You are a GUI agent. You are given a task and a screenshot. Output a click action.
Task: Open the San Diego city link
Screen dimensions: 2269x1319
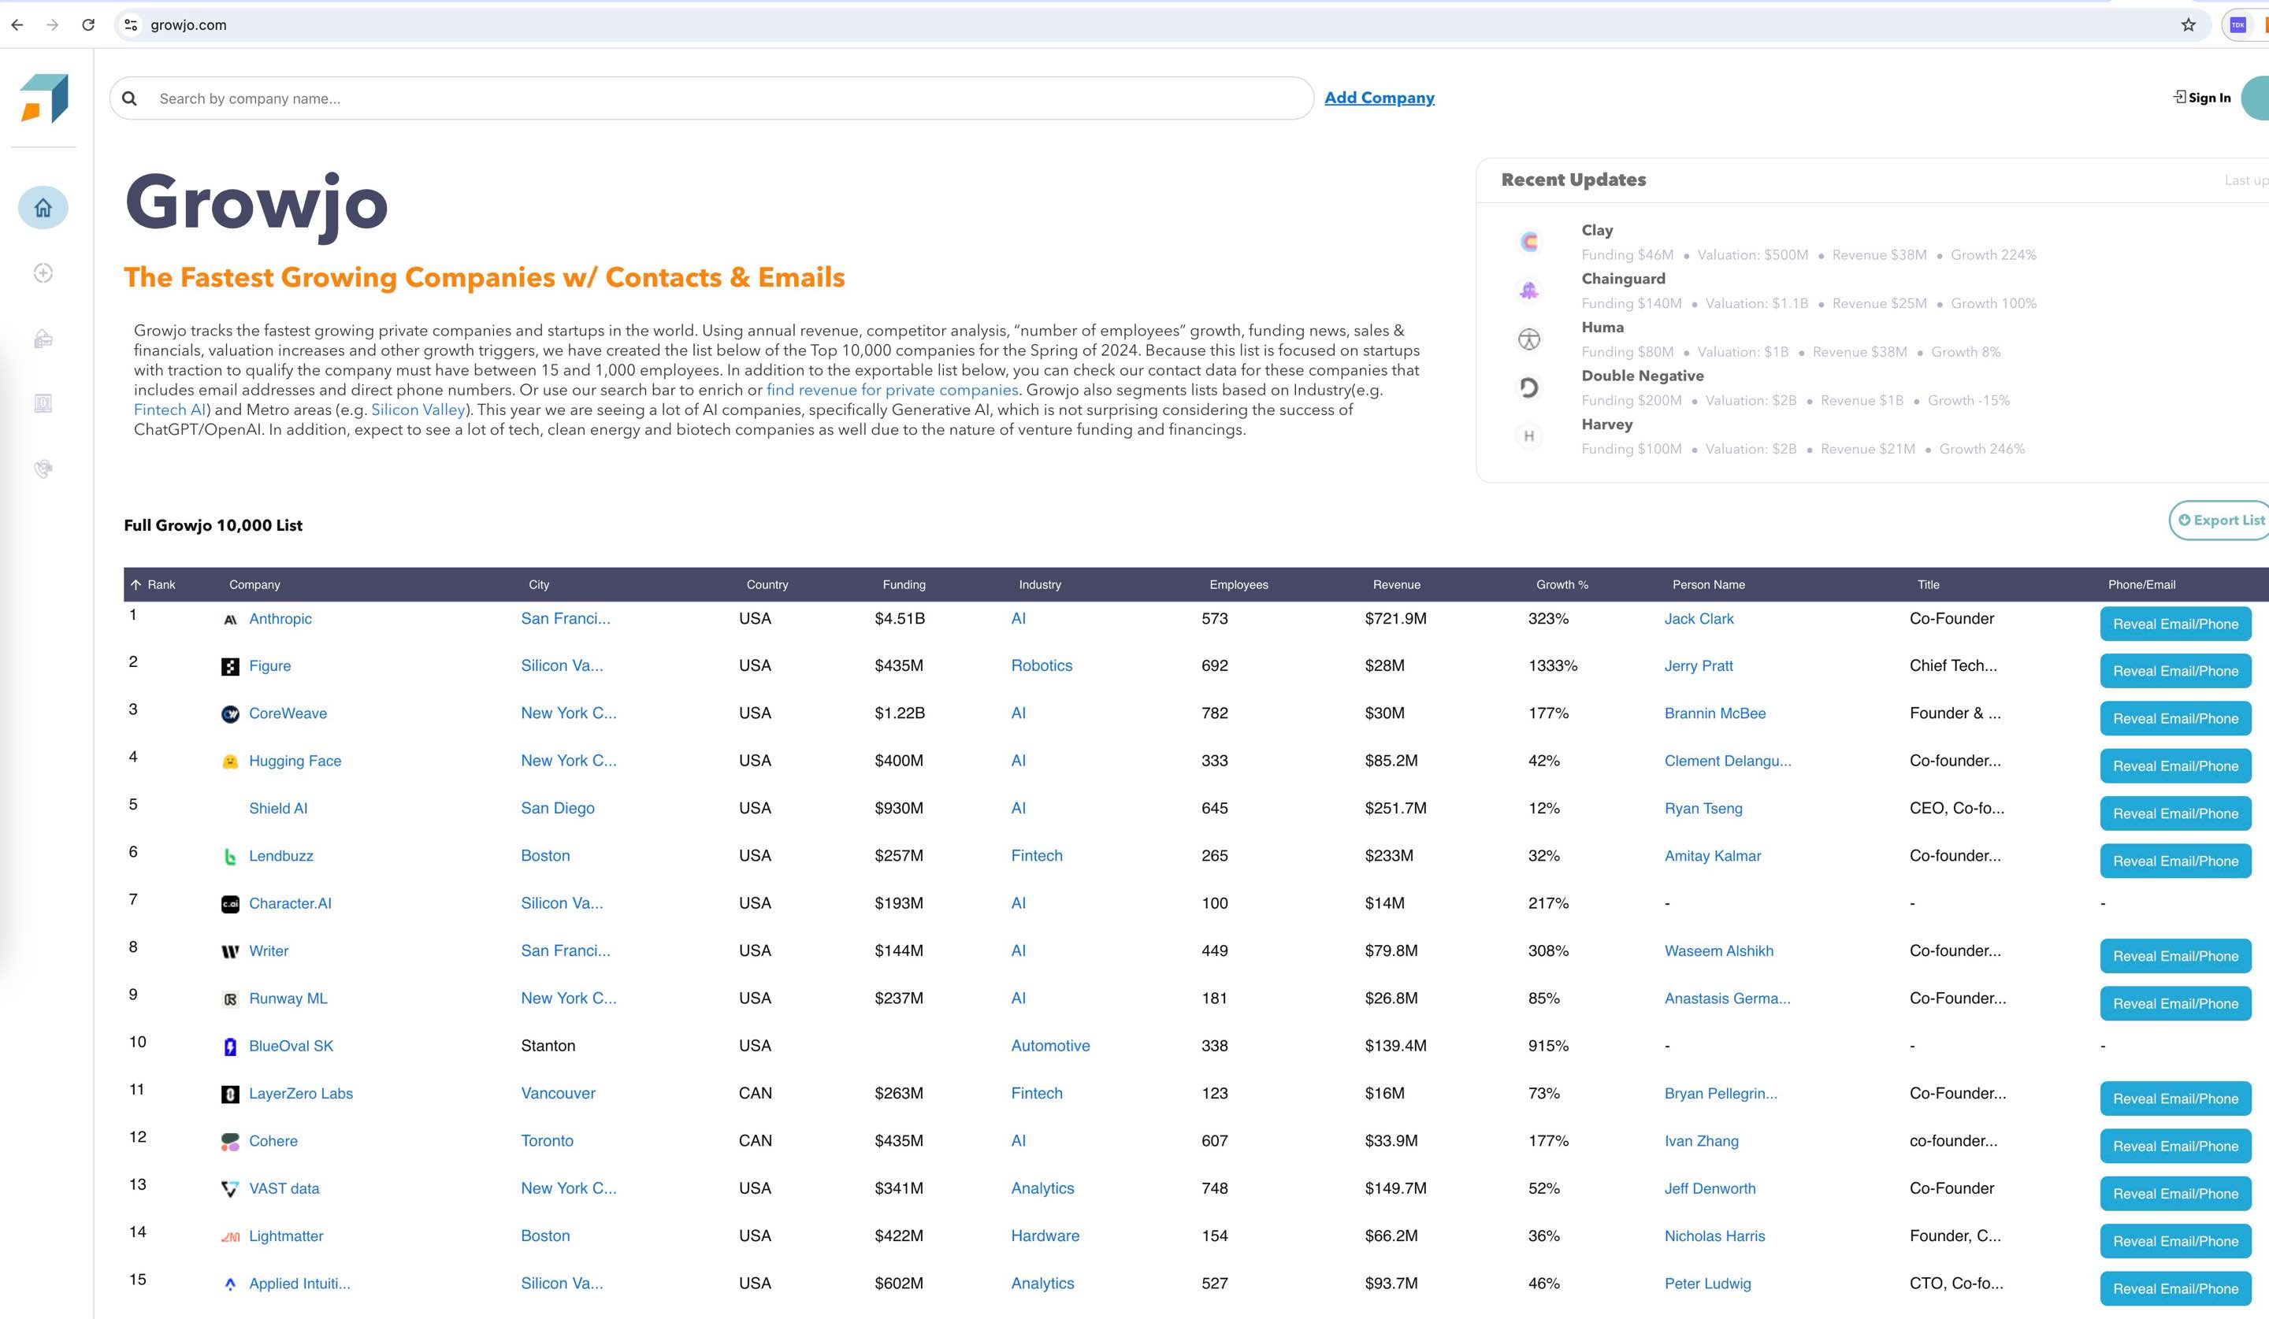pyautogui.click(x=557, y=808)
